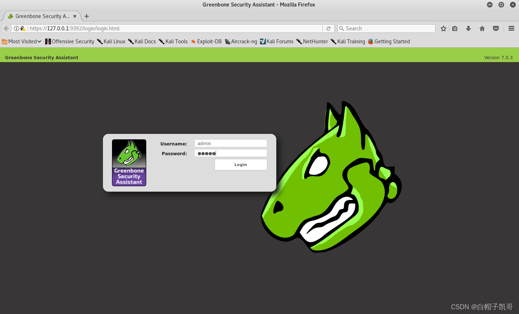Image resolution: width=519 pixels, height=314 pixels.
Task: Show bookmarks list icon
Action: click(x=455, y=29)
